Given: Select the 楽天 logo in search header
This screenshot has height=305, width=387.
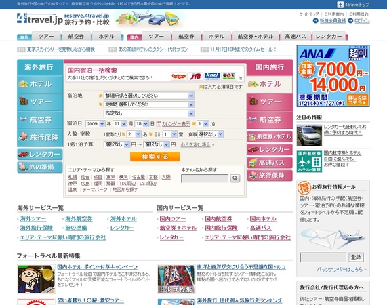Looking at the screenshot, I should click(229, 76).
